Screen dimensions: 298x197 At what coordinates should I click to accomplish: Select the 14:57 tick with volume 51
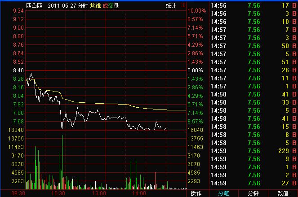click(251, 61)
